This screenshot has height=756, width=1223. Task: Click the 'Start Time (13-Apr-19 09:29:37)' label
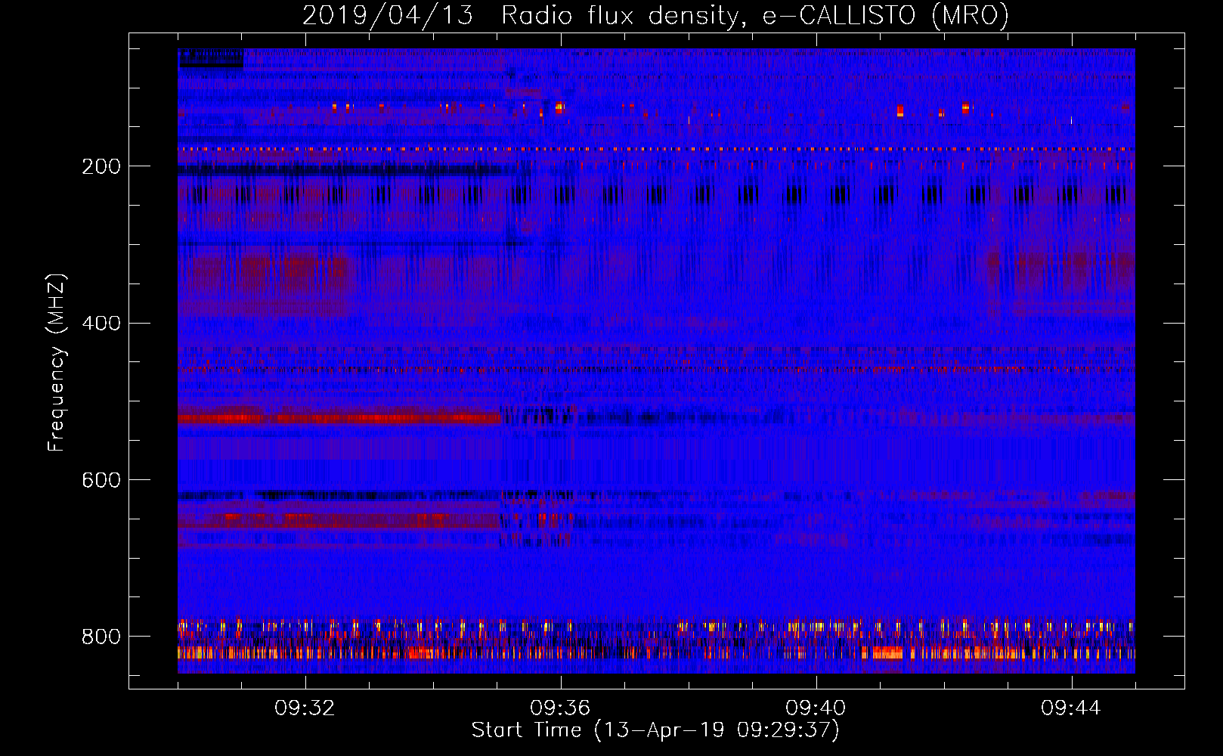pos(655,730)
